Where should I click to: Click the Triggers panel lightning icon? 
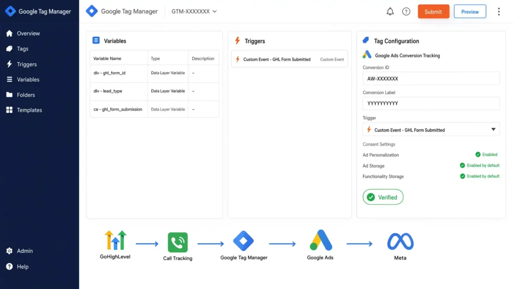[237, 41]
